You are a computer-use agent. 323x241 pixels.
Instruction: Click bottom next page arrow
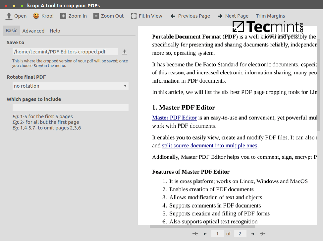pos(253,234)
